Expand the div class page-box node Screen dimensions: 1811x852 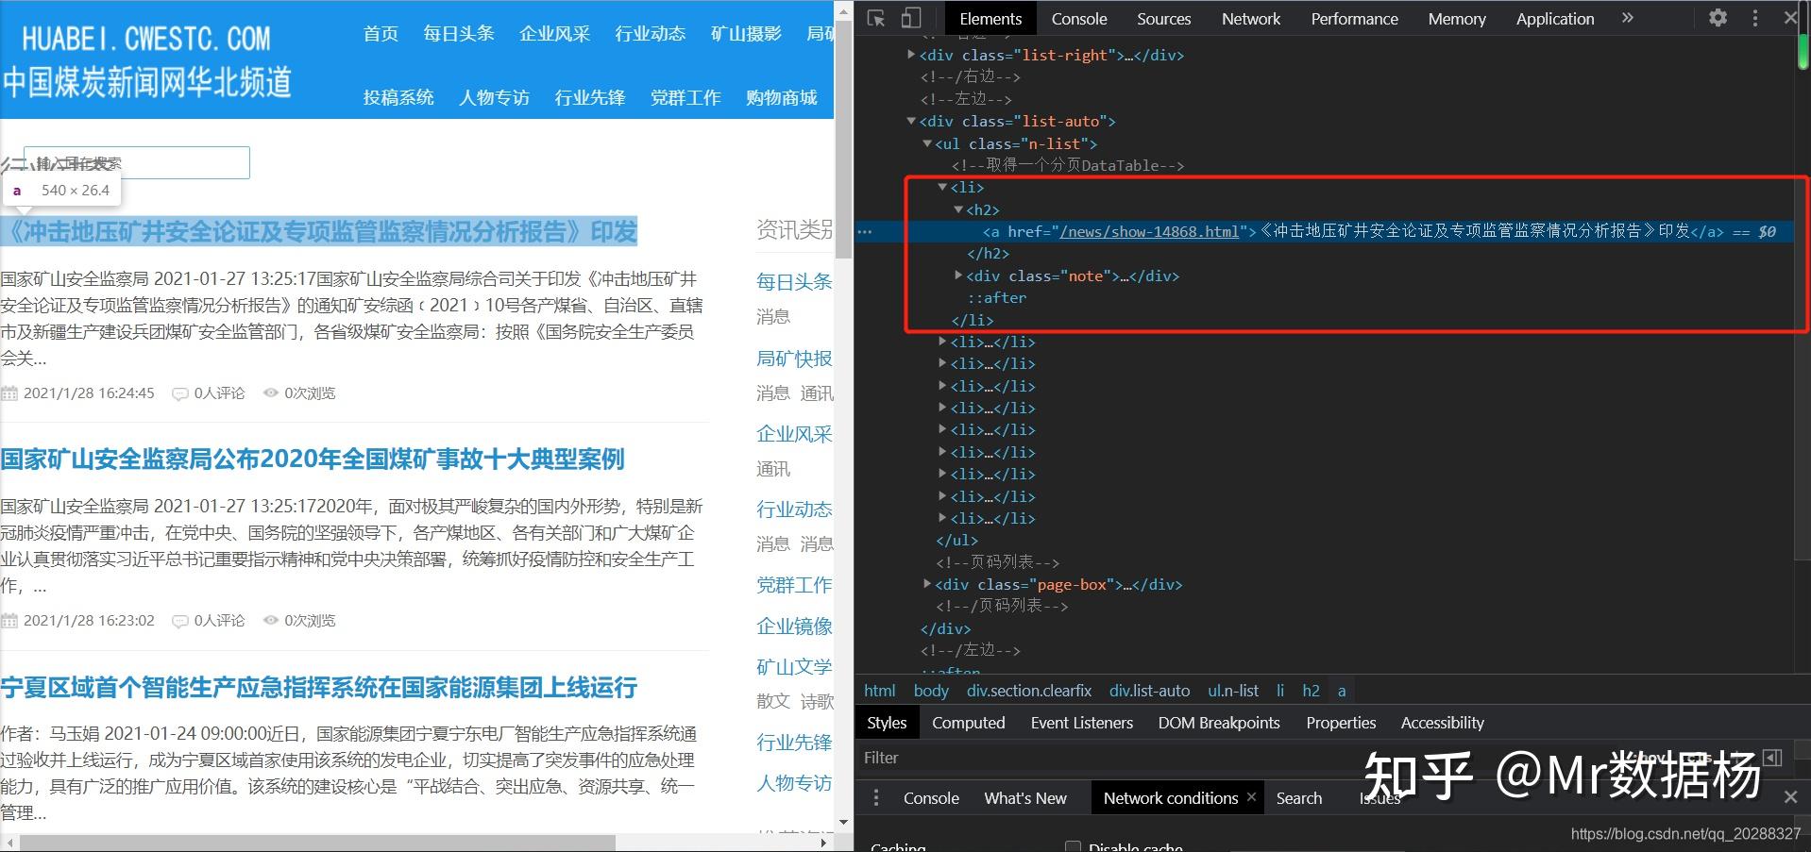927,584
